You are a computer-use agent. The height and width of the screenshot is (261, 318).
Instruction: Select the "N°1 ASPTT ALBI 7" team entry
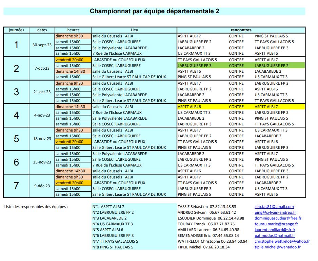(108, 207)
